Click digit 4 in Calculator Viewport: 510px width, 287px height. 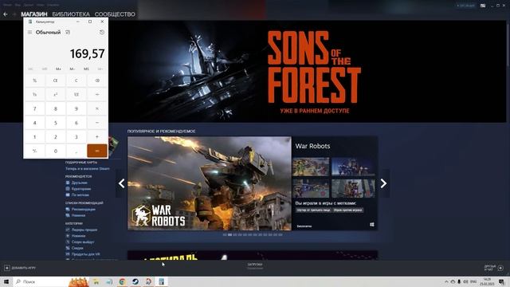coord(34,123)
